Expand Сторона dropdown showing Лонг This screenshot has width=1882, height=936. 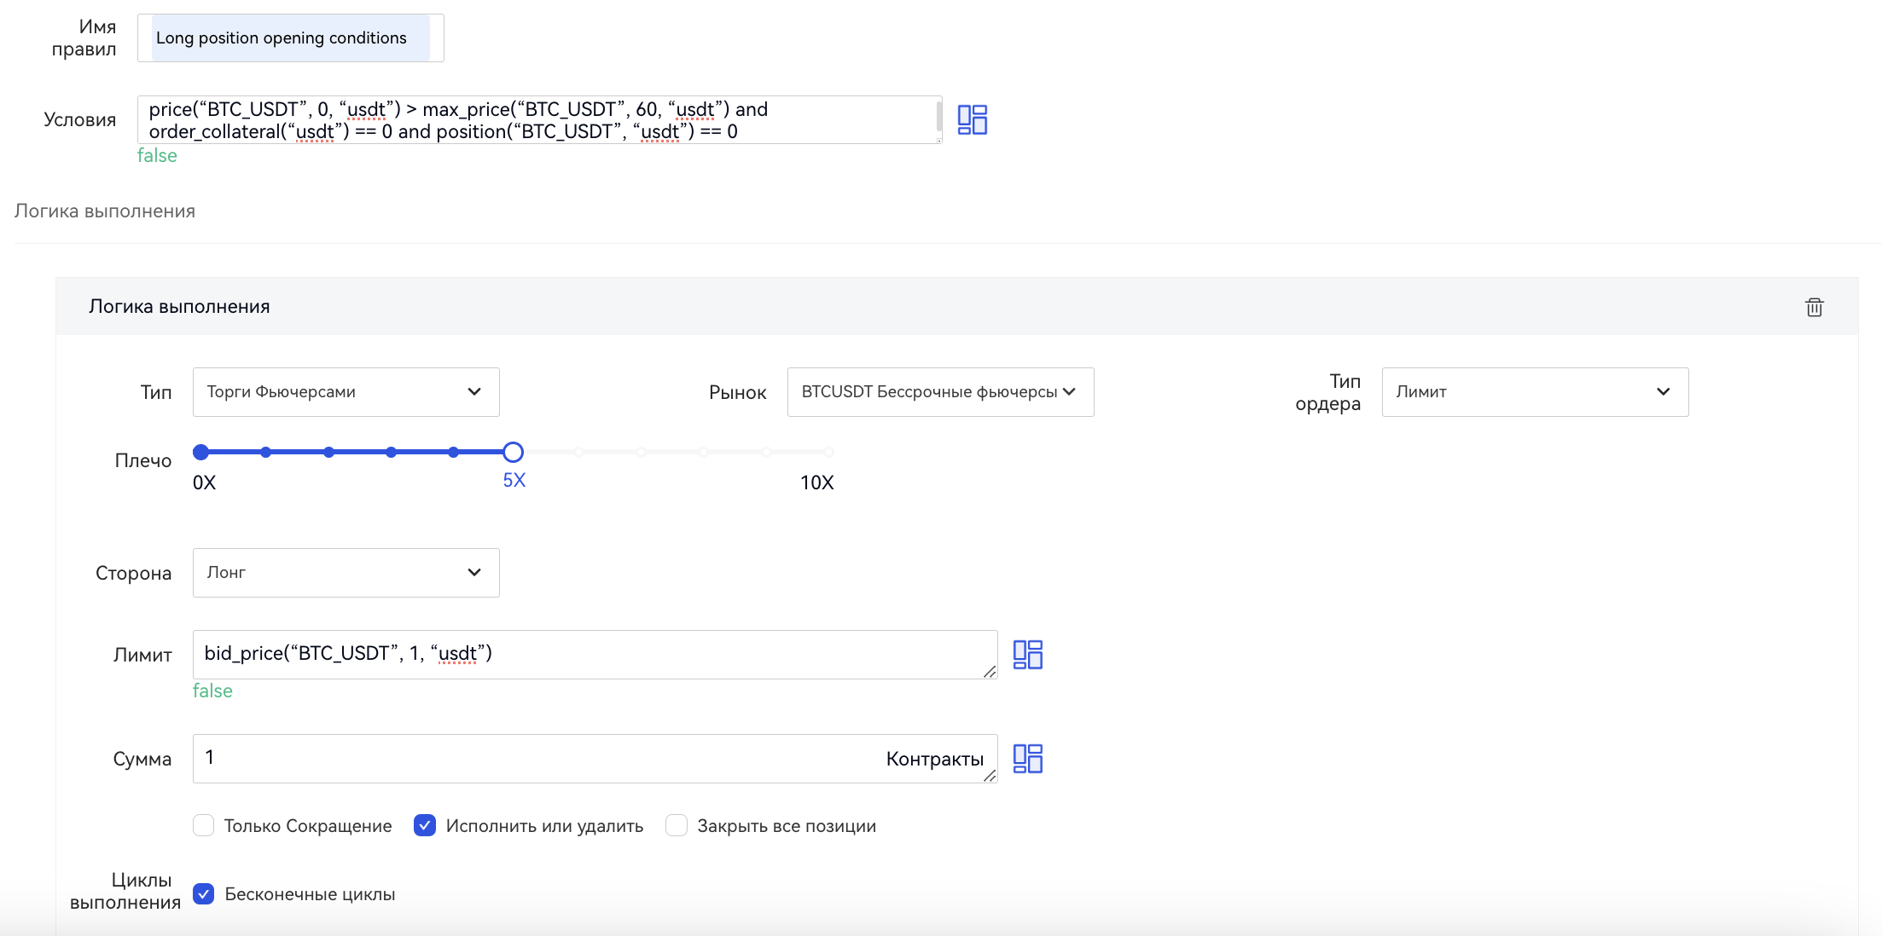coord(346,573)
